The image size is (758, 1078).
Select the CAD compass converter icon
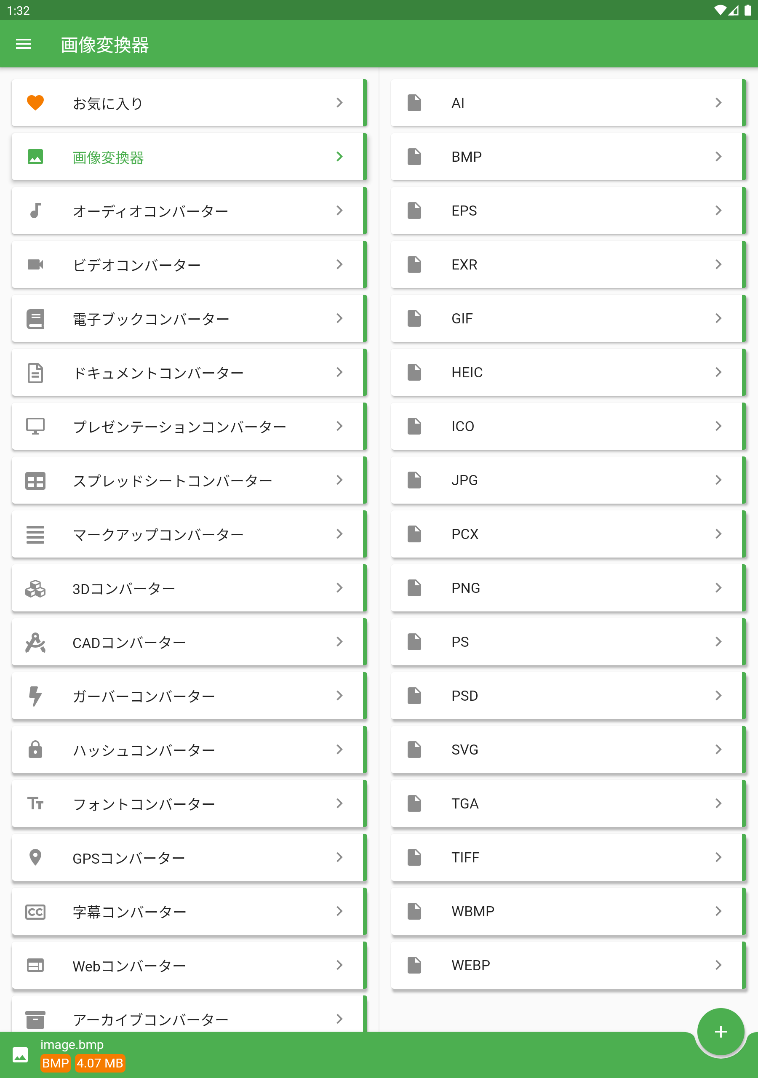click(x=35, y=642)
